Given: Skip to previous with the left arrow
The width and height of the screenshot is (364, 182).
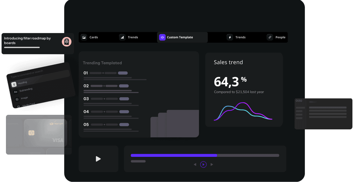Looking at the screenshot, I should pos(195,164).
